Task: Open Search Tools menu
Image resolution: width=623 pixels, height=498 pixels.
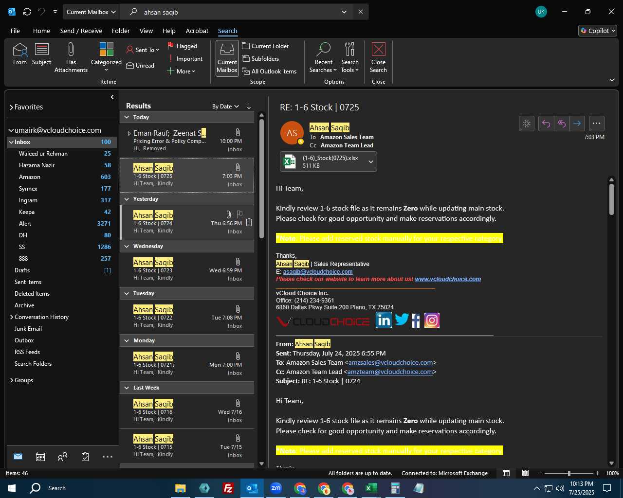Action: coord(350,57)
